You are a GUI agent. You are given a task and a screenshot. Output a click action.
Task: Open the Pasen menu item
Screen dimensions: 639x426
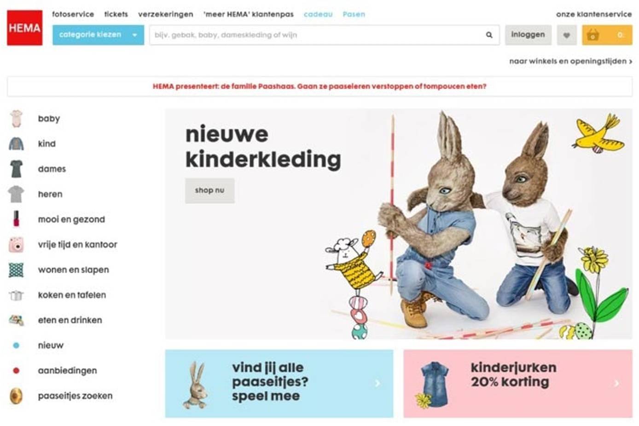click(x=354, y=14)
